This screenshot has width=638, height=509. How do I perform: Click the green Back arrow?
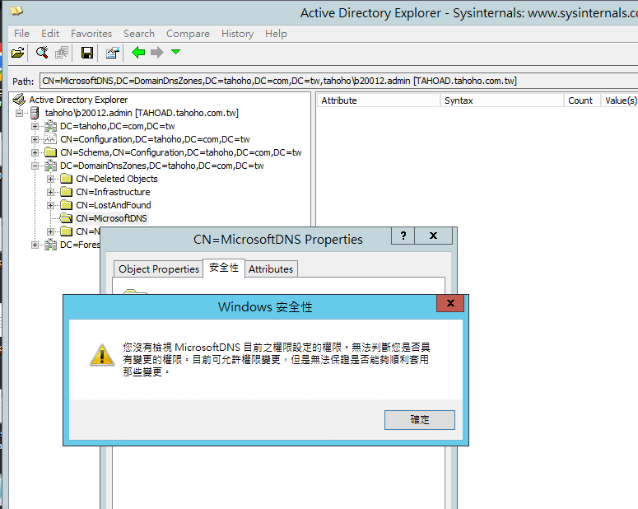tap(138, 53)
